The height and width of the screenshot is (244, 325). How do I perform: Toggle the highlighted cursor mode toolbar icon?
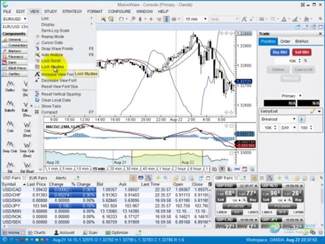click(166, 19)
